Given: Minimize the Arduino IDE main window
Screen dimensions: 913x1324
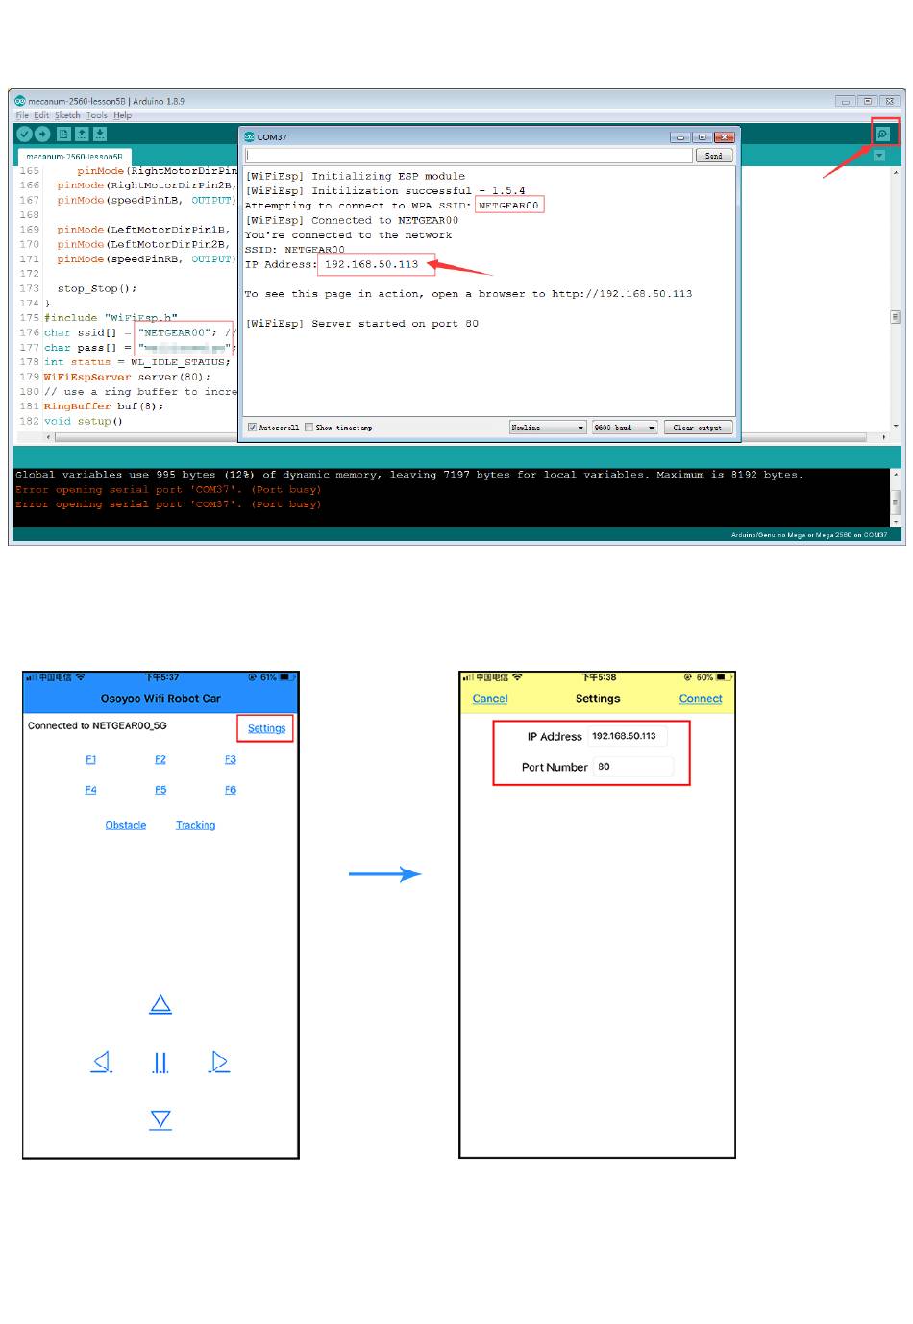Looking at the screenshot, I should [846, 101].
